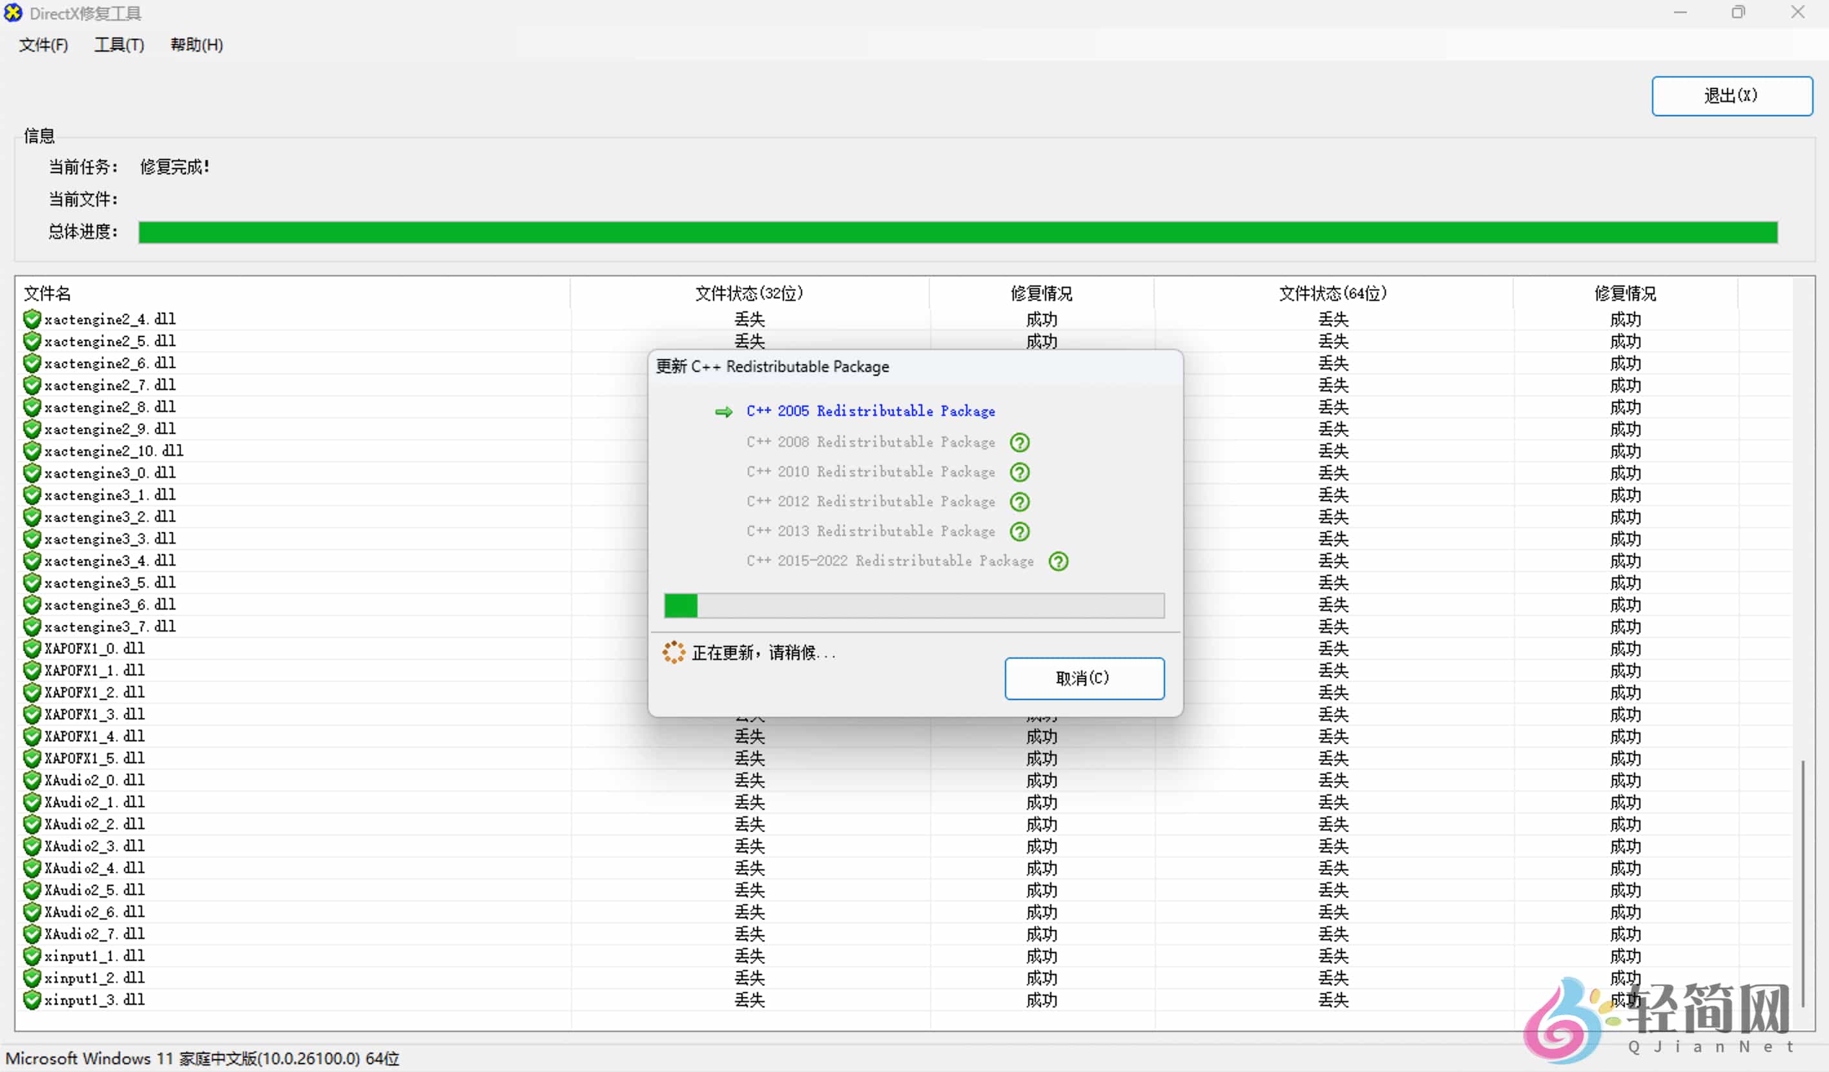Click the DirectX repair tool logo in title bar
The image size is (1829, 1072).
click(x=13, y=12)
